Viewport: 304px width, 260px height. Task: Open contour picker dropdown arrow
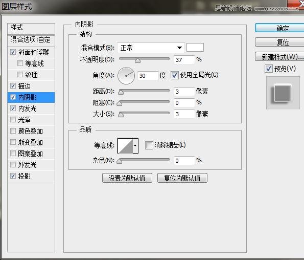135,146
